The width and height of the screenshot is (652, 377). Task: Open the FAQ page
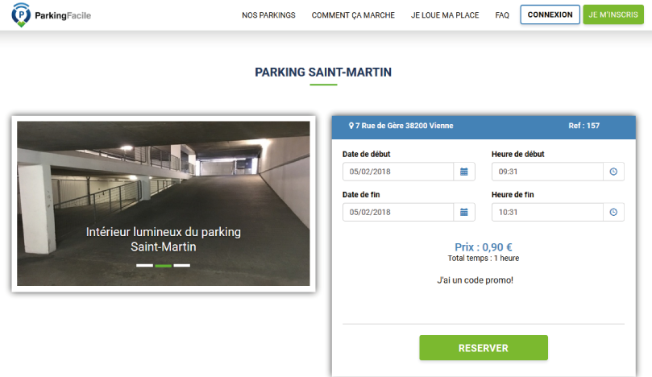(502, 15)
